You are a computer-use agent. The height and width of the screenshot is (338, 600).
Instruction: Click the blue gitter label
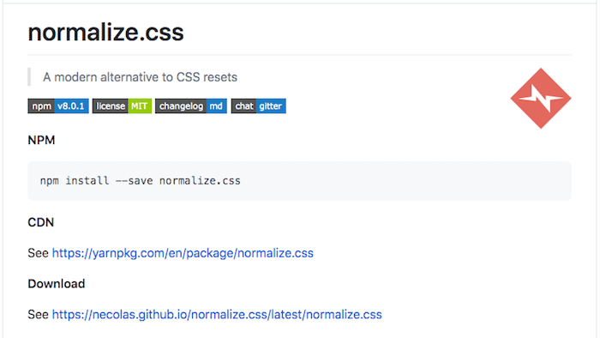tap(271, 106)
